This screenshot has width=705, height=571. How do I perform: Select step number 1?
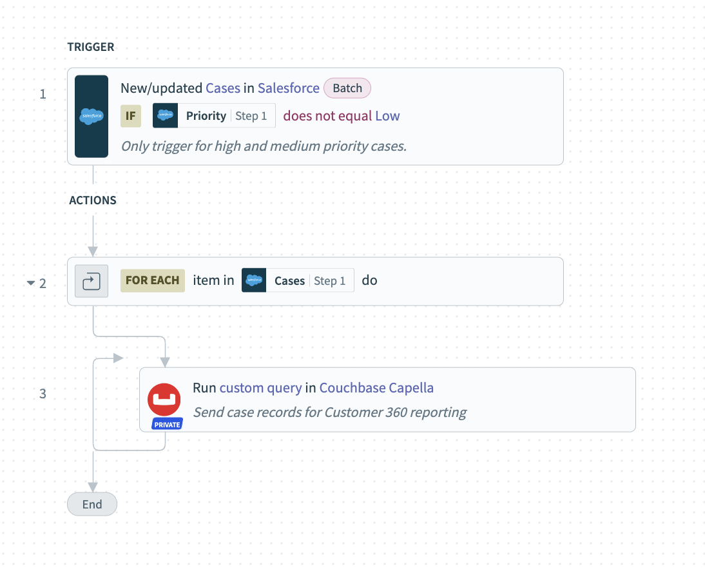coord(43,94)
